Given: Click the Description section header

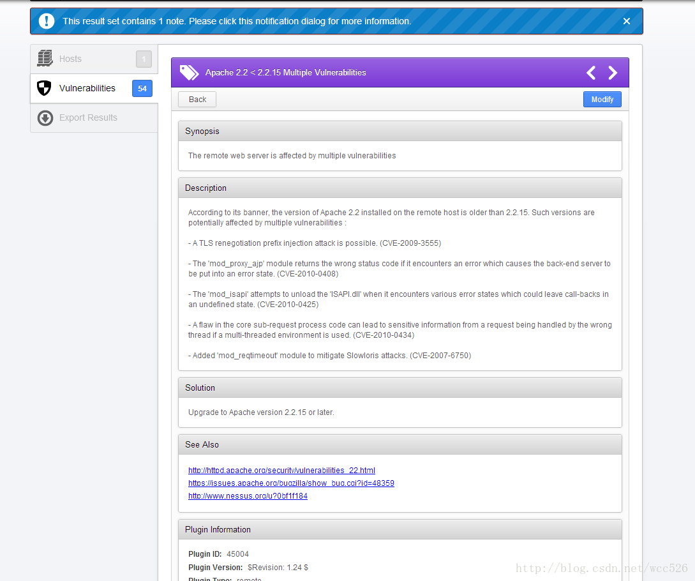Looking at the screenshot, I should click(x=400, y=188).
